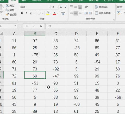Viewport: 125px width, 114px height.
Task: Open the number format box 常规
Action: 121,7
